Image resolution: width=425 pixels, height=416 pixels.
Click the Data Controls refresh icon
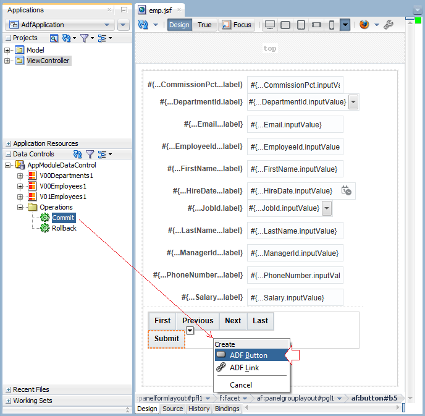(x=77, y=155)
